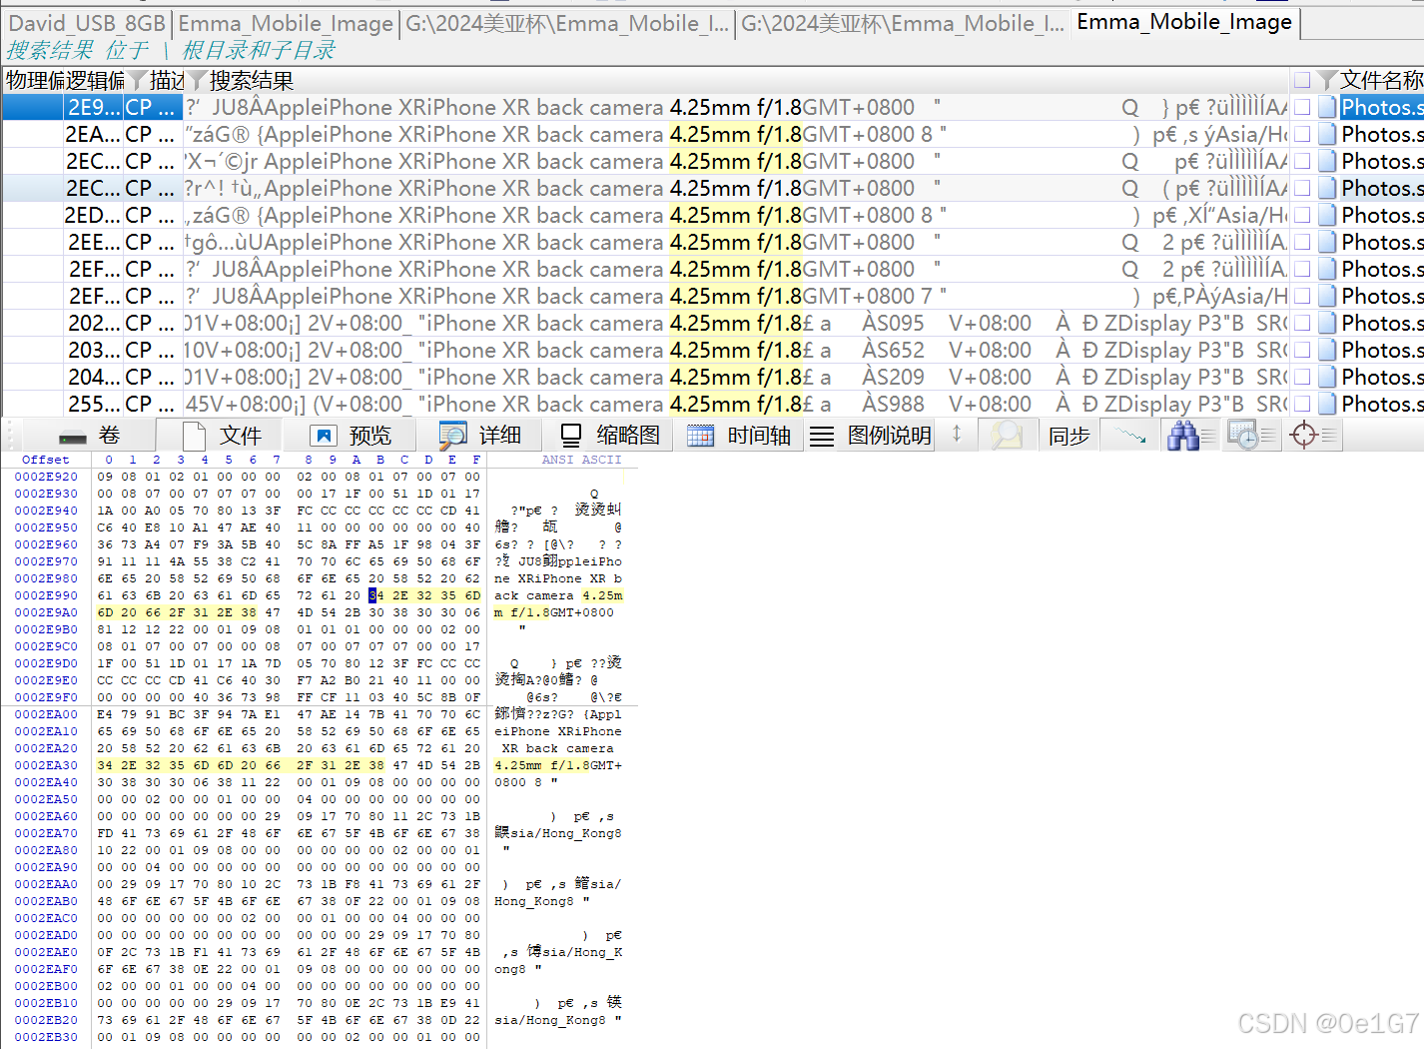Switch to the 文件 (File) view mode
The width and height of the screenshot is (1424, 1049).
(x=222, y=436)
